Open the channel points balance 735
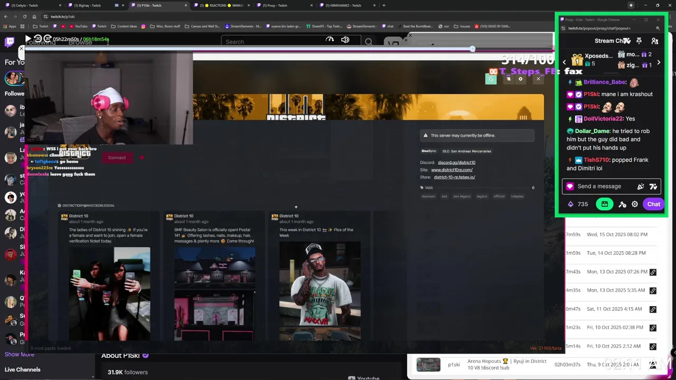Image resolution: width=676 pixels, height=380 pixels. tap(578, 204)
